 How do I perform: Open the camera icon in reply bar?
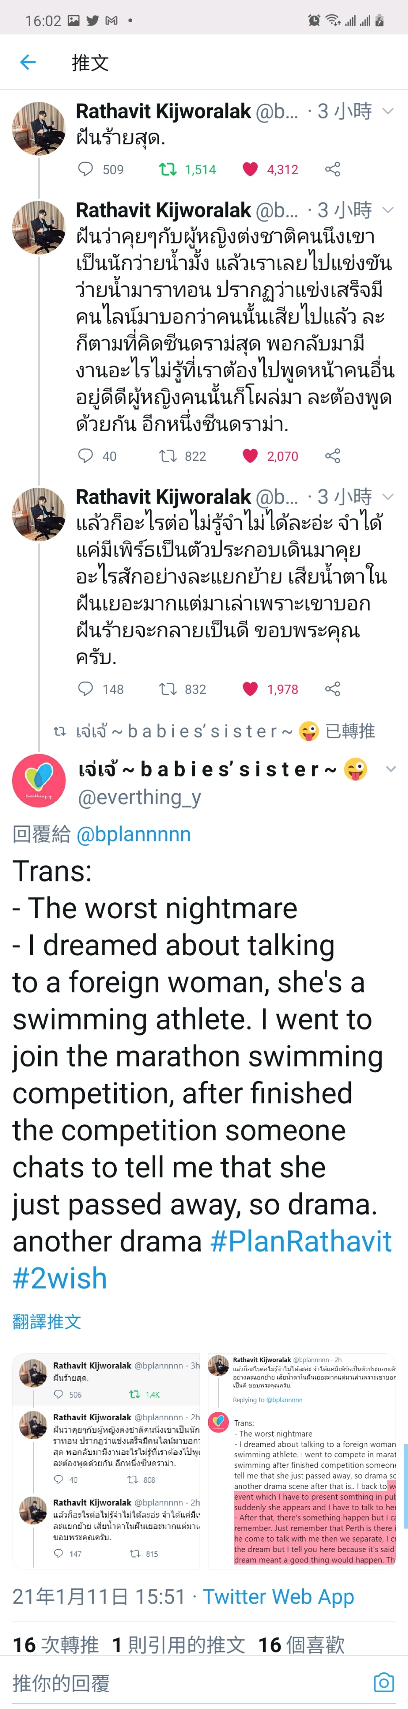384,1683
